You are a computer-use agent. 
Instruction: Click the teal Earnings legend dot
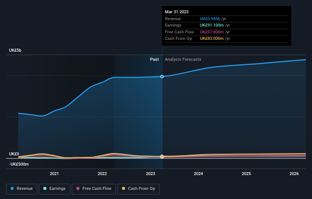[45, 188]
